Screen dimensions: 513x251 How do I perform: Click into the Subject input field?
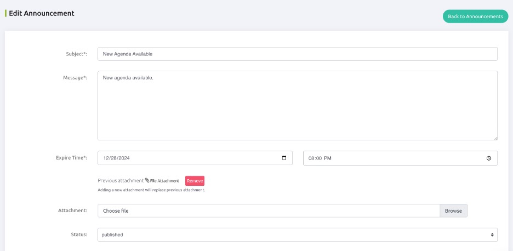[x=298, y=54]
